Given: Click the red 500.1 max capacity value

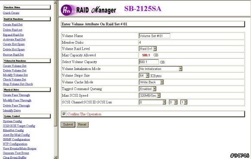Looking at the screenshot, I should 146,55.
